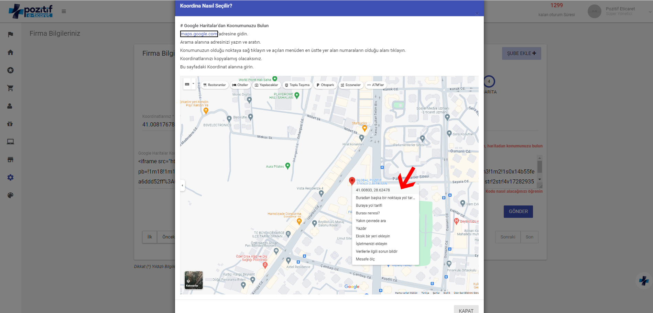Click the flag icon in the sidebar
This screenshot has width=653, height=313.
(x=10, y=34)
